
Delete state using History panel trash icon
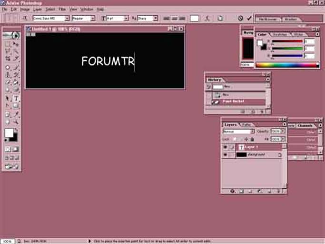pyautogui.click(x=262, y=112)
